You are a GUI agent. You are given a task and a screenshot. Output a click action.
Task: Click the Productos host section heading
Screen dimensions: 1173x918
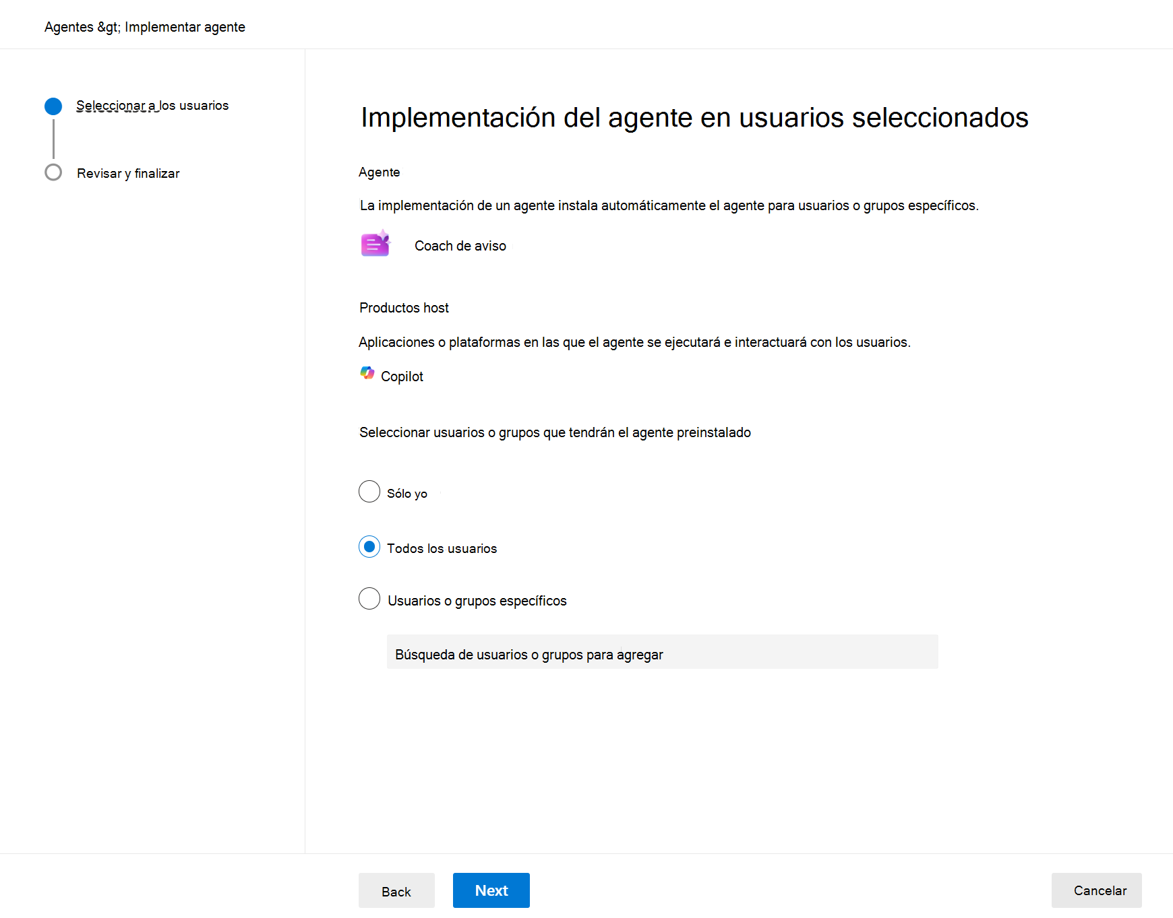tap(404, 308)
